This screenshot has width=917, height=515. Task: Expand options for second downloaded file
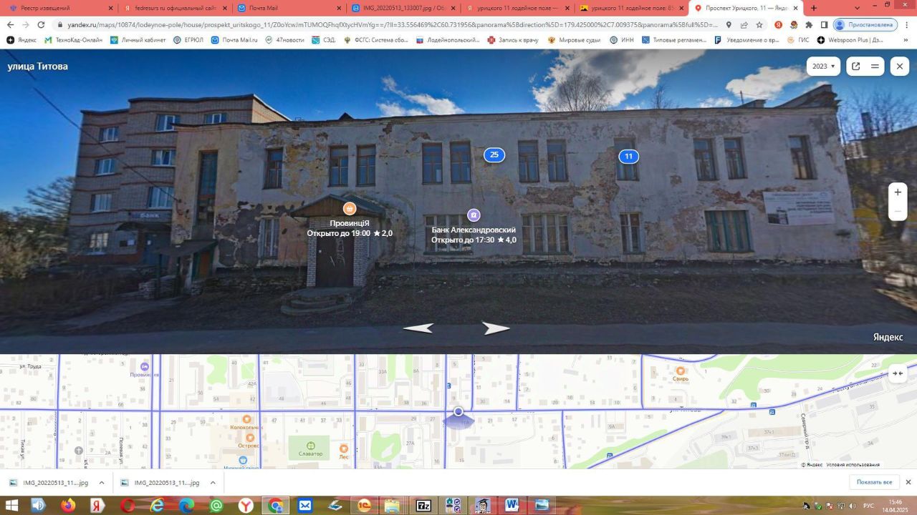point(213,483)
